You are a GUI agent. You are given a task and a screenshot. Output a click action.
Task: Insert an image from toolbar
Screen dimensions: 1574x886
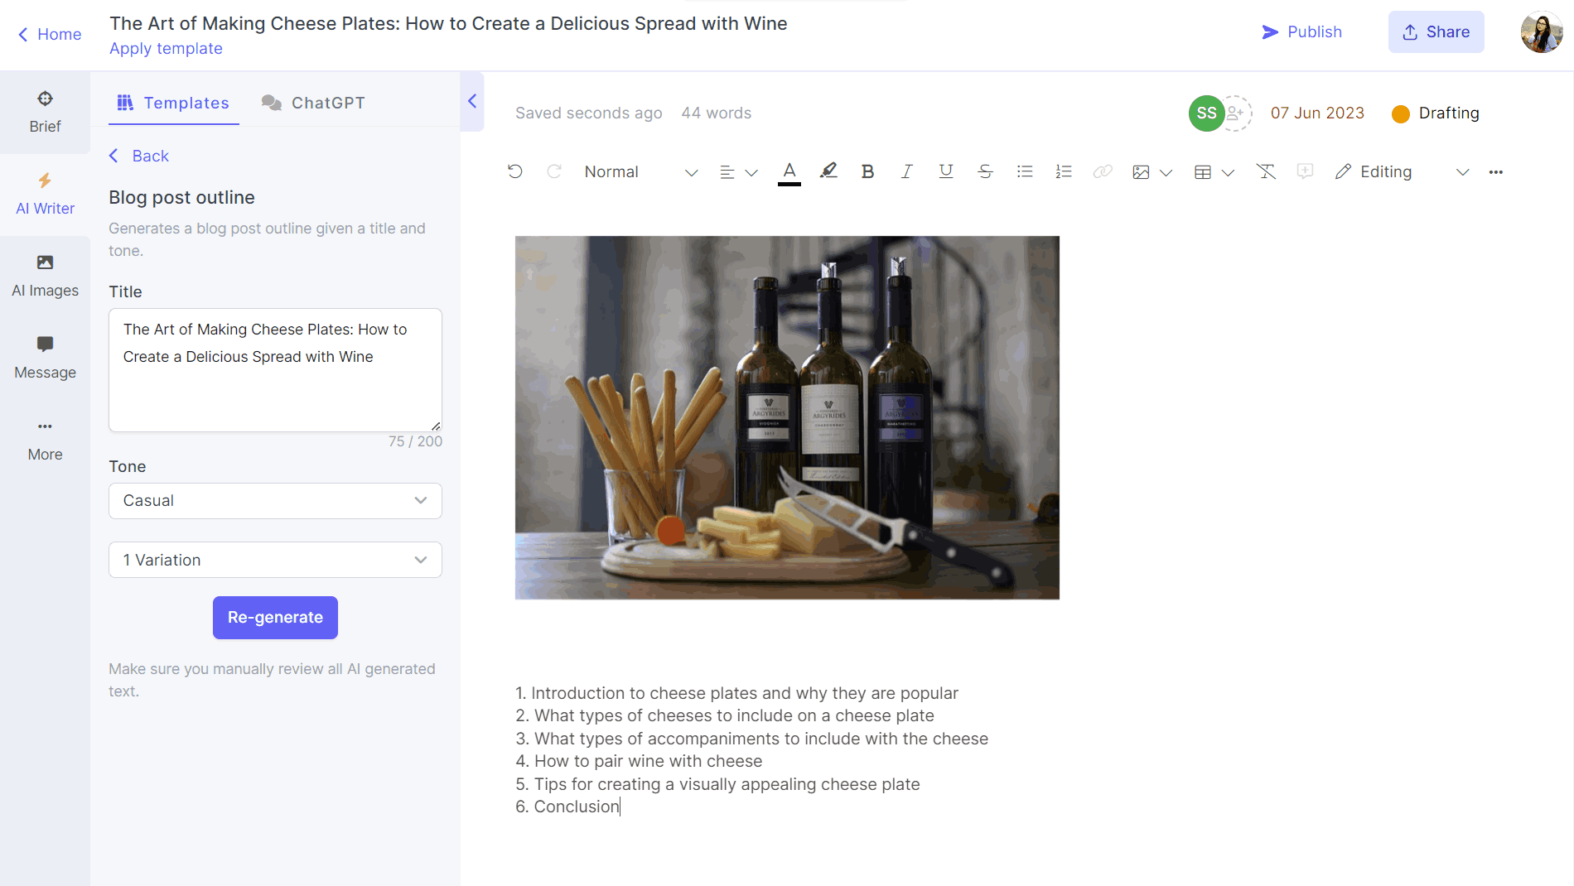(1141, 172)
